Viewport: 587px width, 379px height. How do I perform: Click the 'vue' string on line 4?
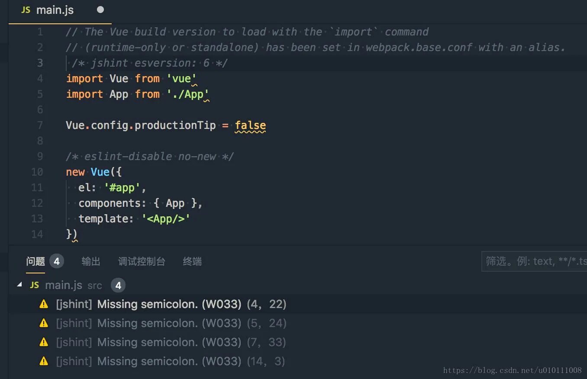pyautogui.click(x=182, y=79)
